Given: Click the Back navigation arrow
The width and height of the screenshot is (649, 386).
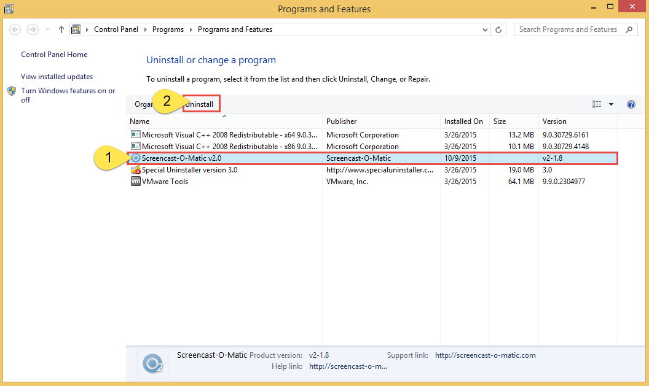Looking at the screenshot, I should click(15, 29).
